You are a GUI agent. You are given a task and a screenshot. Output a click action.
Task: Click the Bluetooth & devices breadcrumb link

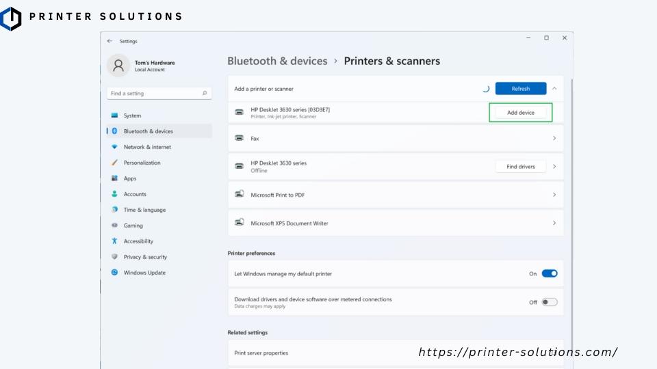[277, 61]
